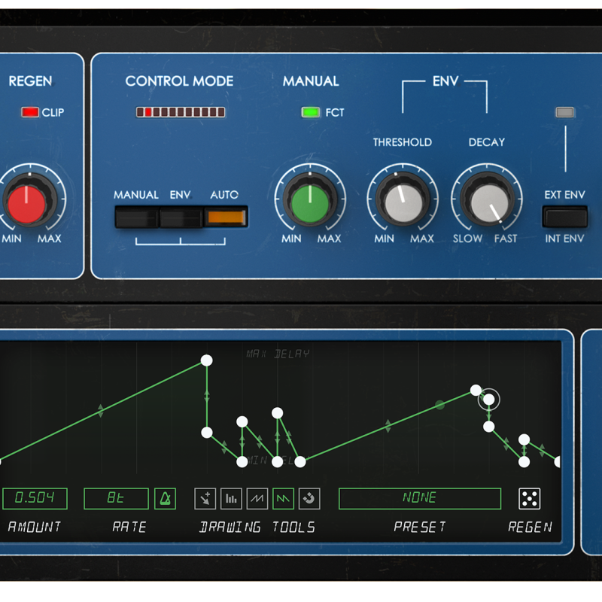The image size is (602, 602).
Task: Click the AMOUNT label under 0.504
Action: [35, 527]
